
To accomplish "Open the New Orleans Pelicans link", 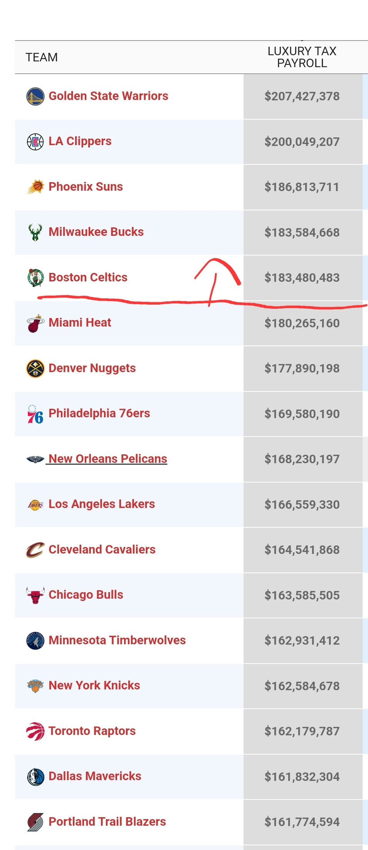I will click(x=108, y=459).
